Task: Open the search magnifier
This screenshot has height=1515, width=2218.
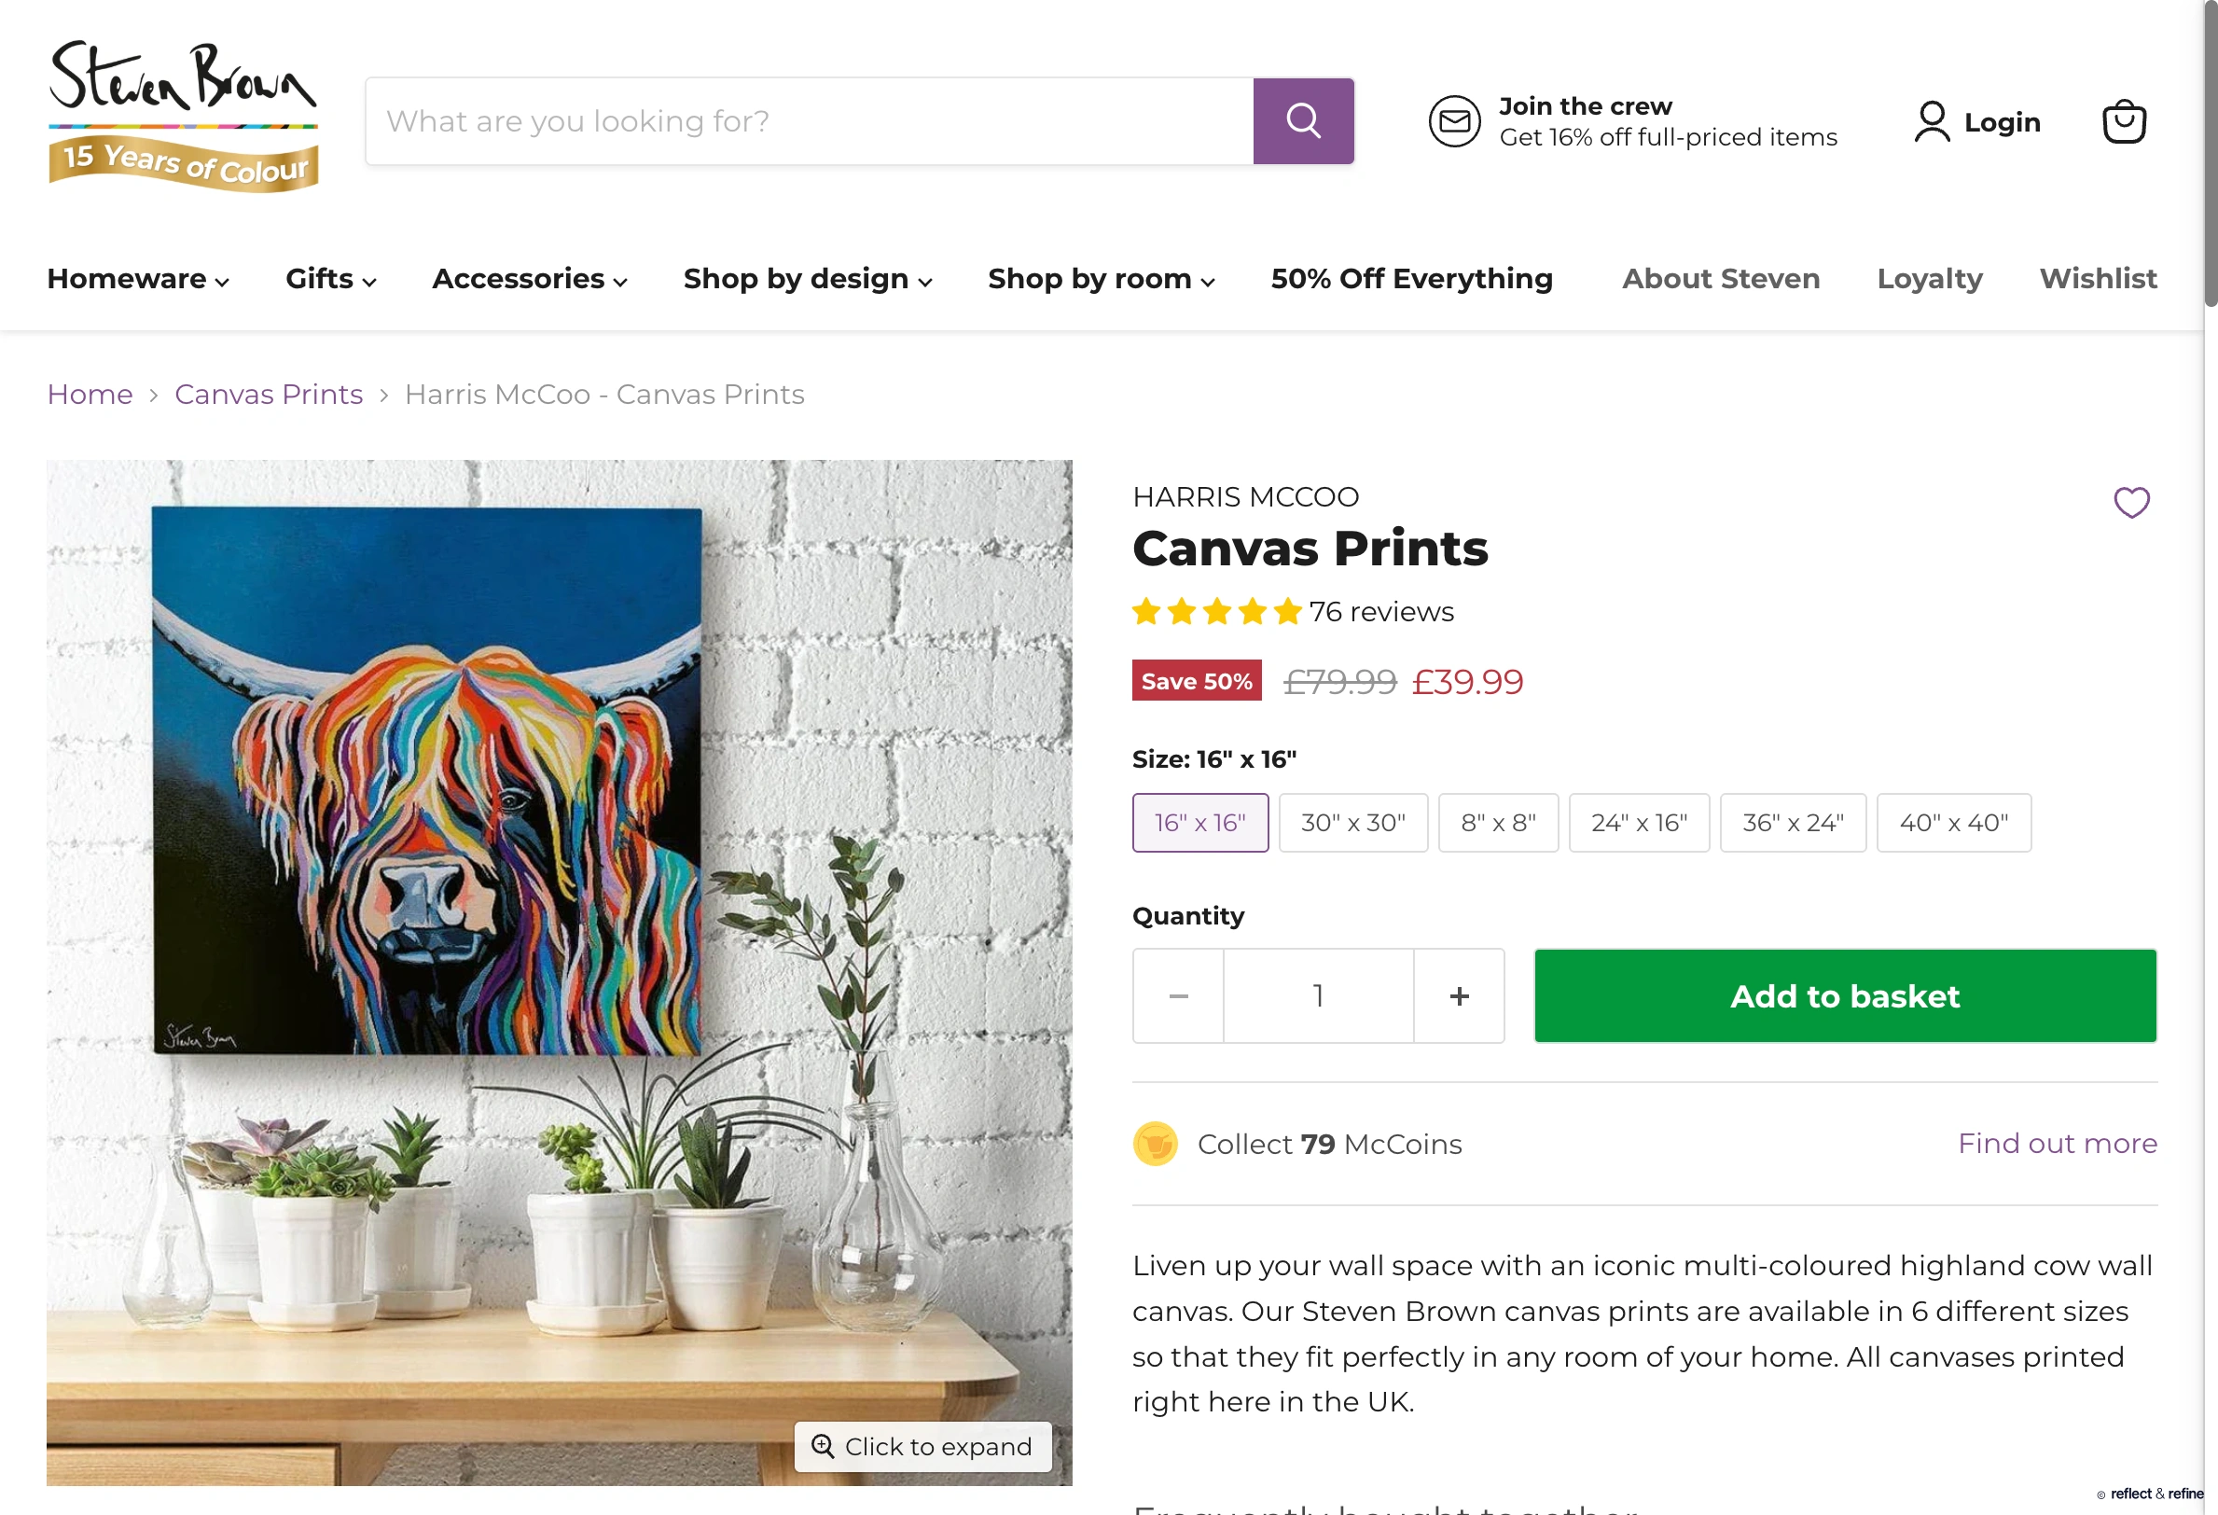Action: coord(1303,120)
